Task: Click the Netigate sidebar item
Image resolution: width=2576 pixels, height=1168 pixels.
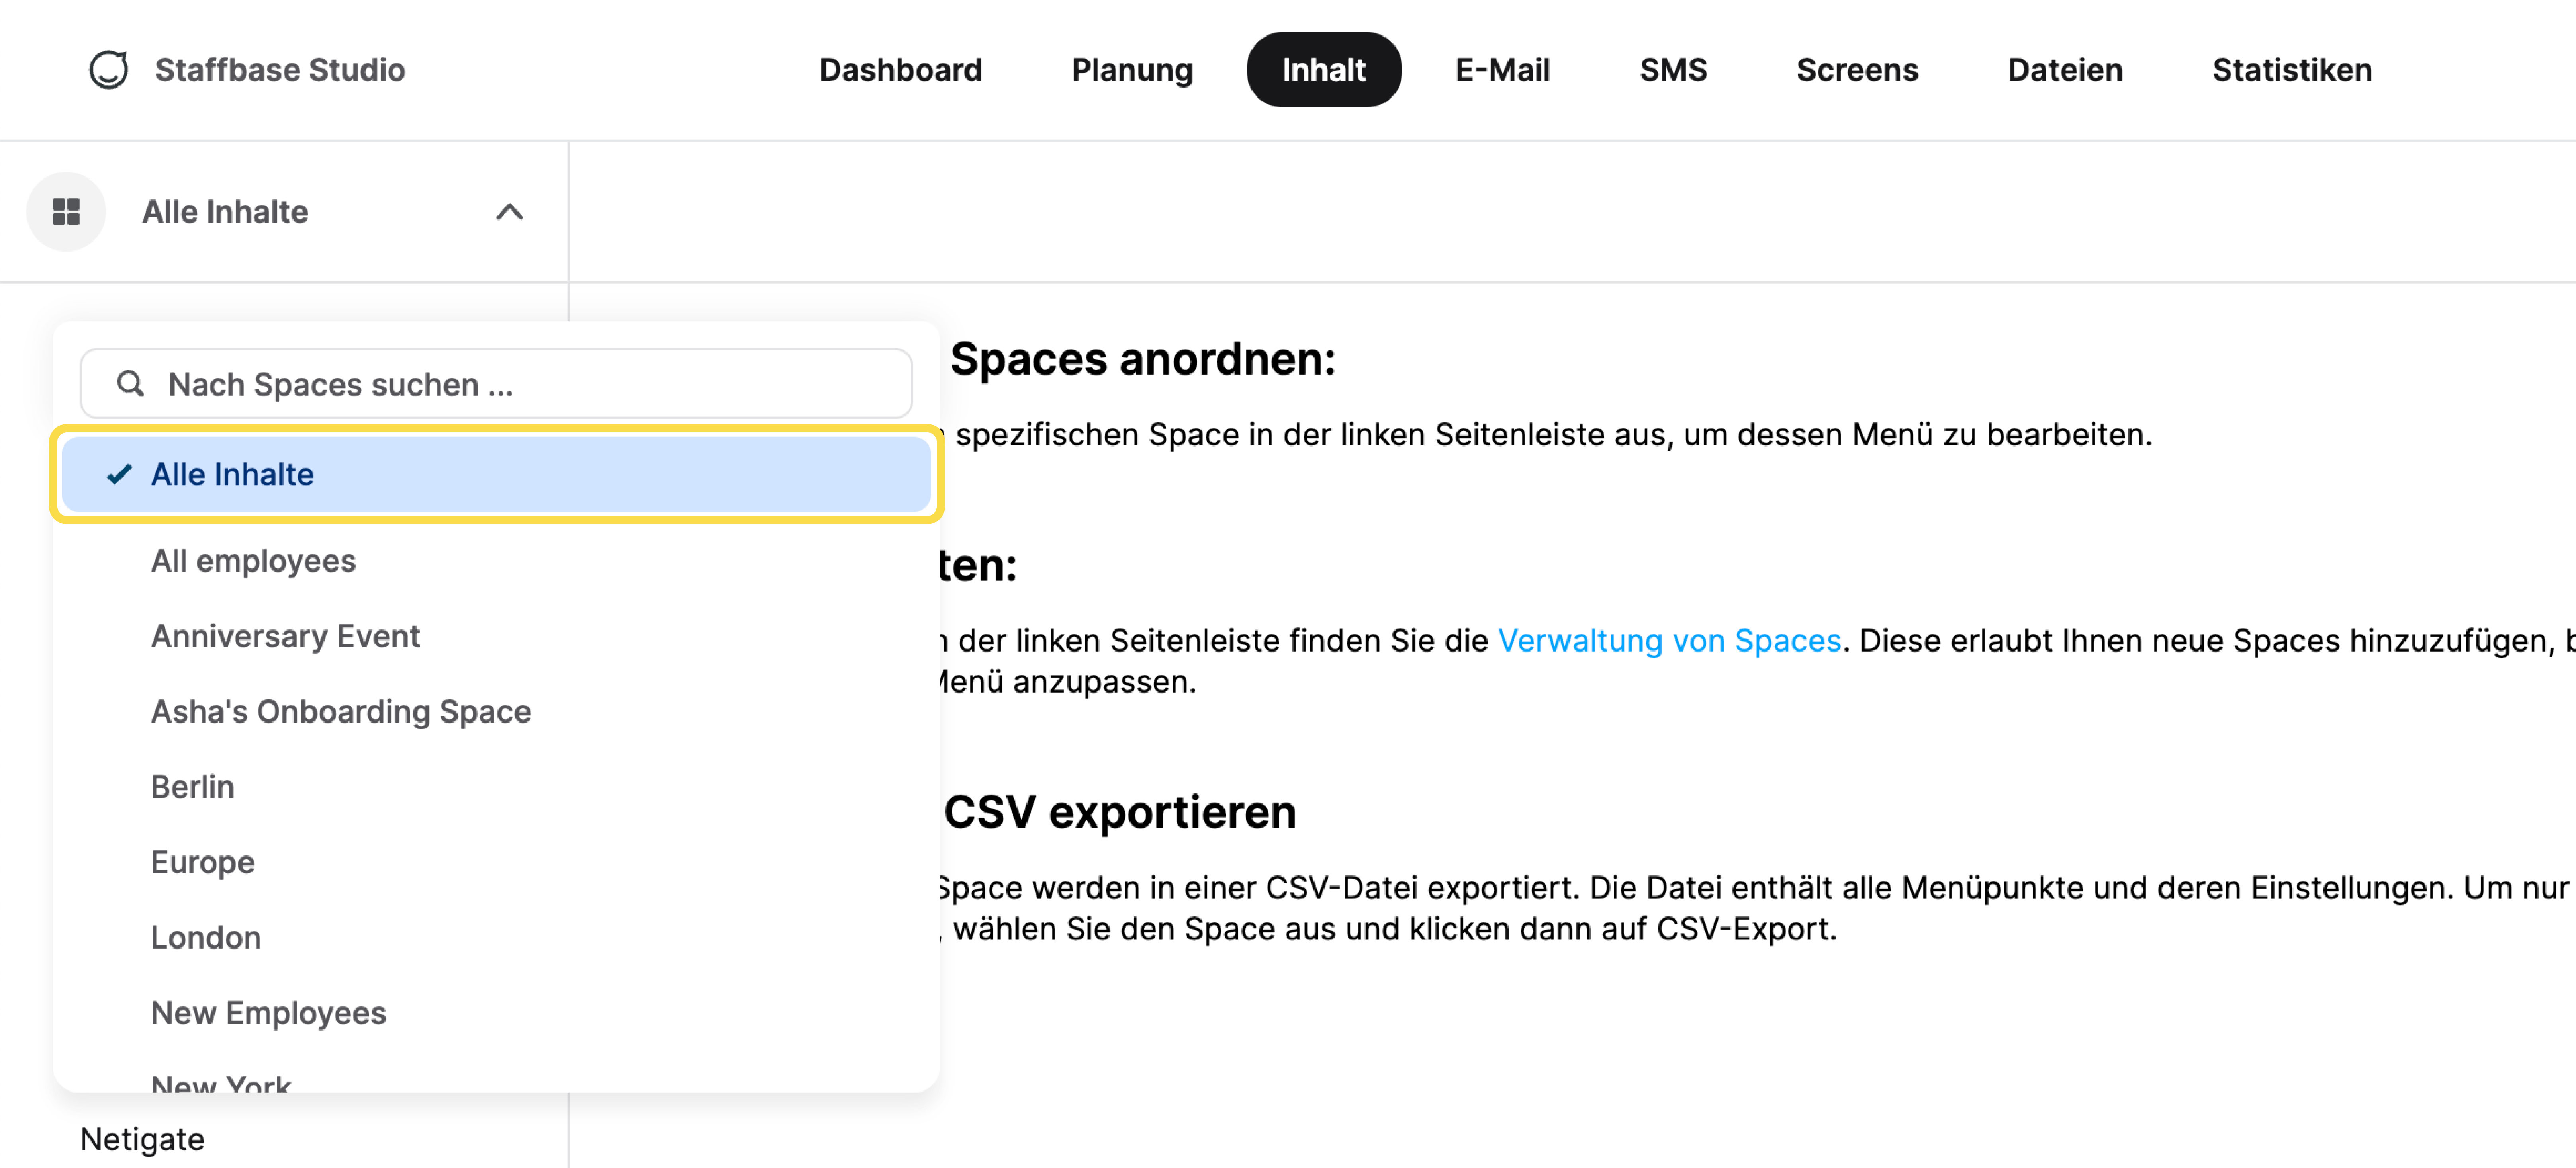Action: point(142,1139)
